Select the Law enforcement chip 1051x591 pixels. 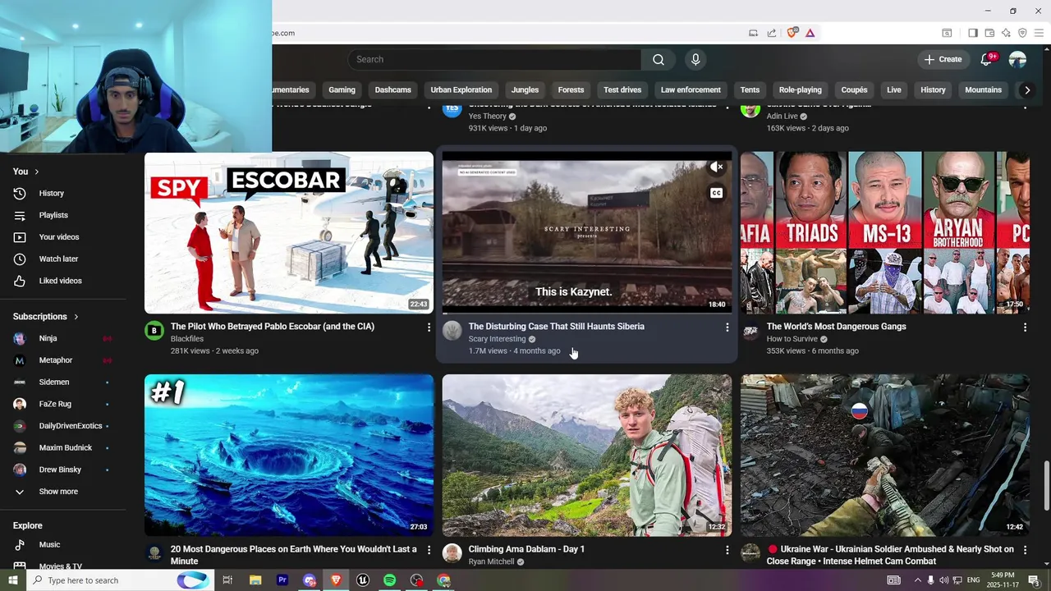691,90
